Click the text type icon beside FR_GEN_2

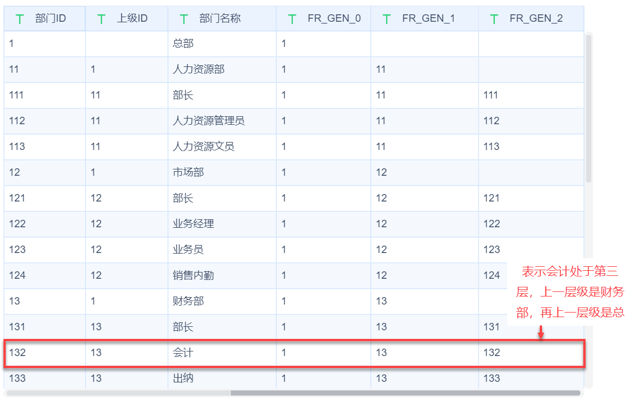pyautogui.click(x=494, y=19)
